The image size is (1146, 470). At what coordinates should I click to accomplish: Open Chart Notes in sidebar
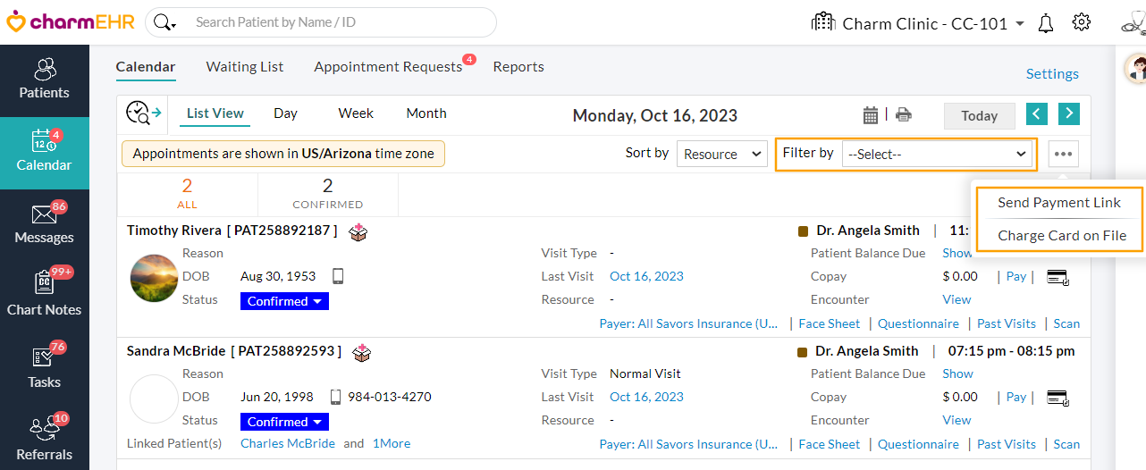[44, 295]
